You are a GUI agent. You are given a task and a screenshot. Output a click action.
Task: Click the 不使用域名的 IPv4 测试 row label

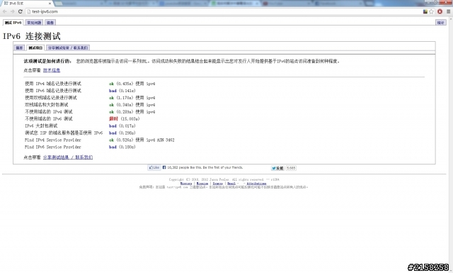point(49,112)
